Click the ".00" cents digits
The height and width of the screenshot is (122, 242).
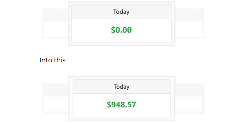coord(126,30)
